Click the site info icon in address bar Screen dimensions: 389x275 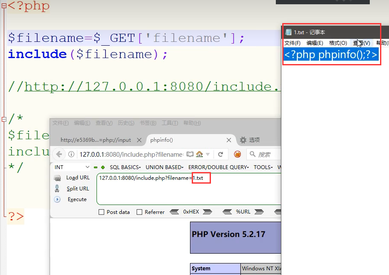(71, 154)
